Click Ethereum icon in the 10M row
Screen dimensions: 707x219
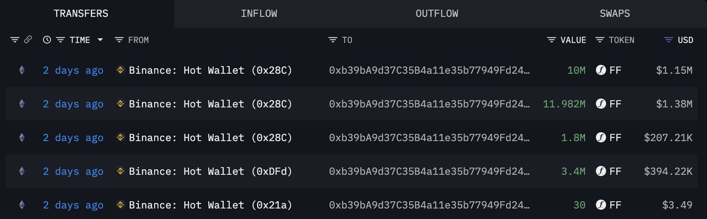tap(22, 70)
